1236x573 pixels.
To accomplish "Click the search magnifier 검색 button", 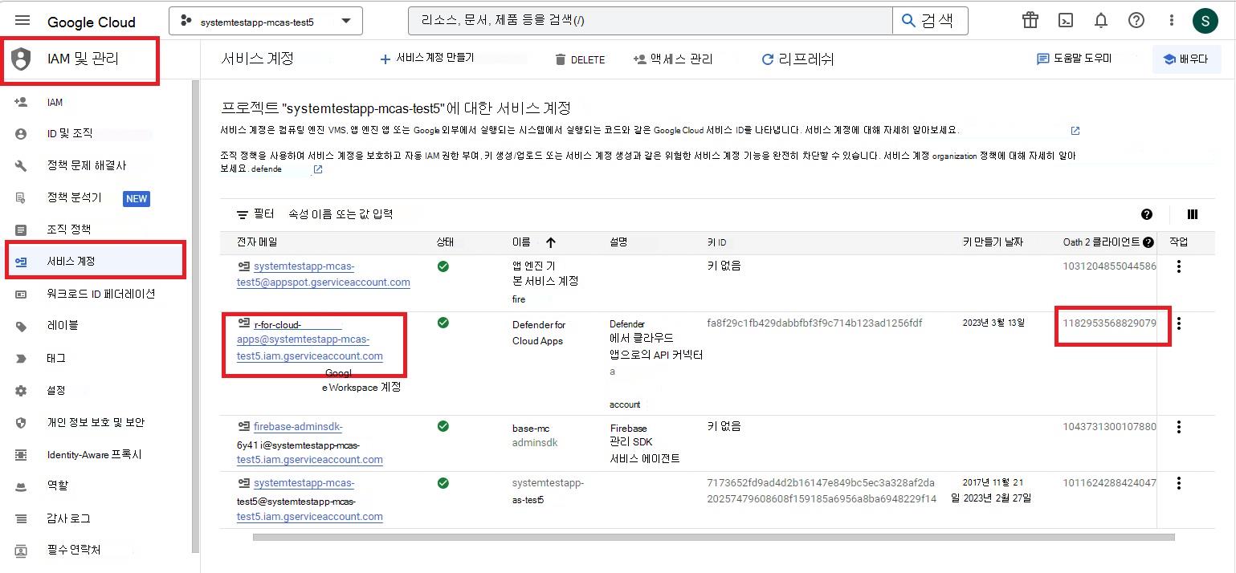I will point(929,21).
